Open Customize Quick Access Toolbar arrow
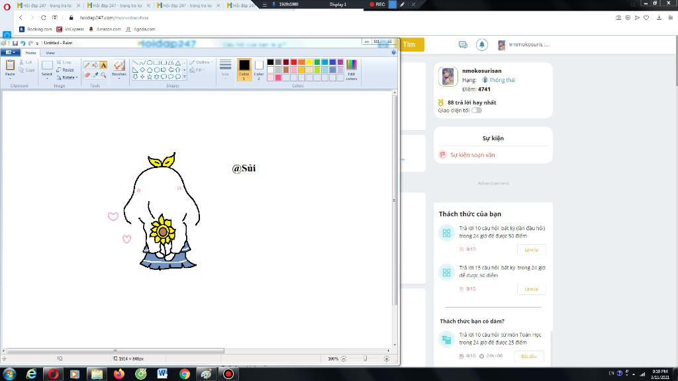Viewport: 678px width, 381px height. tap(37, 43)
